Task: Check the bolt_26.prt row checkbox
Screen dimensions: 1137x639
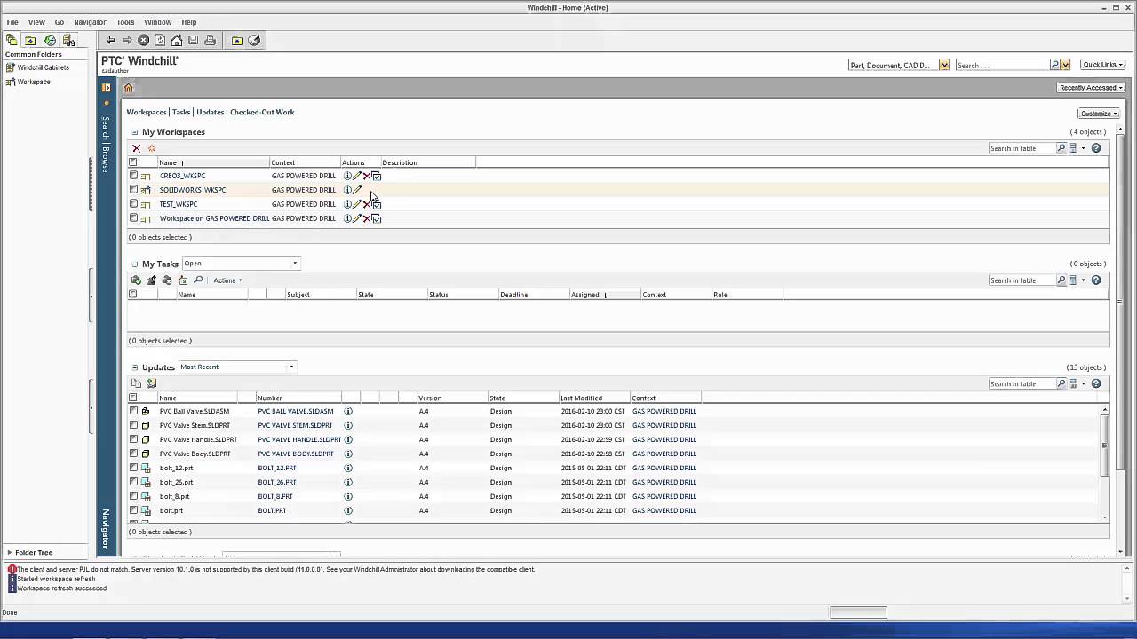Action: coord(133,482)
